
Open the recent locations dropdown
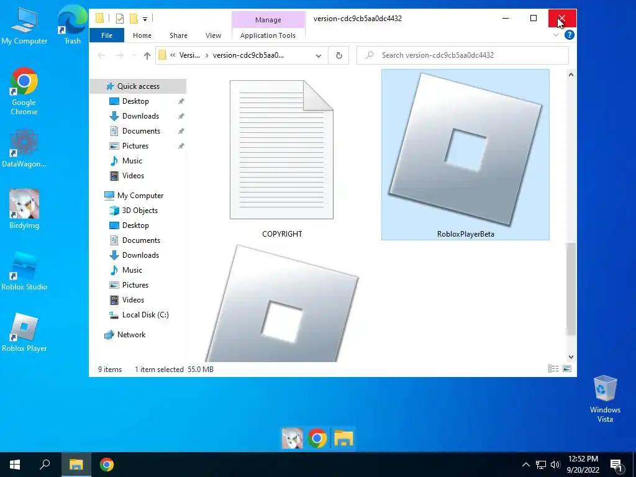pos(134,55)
